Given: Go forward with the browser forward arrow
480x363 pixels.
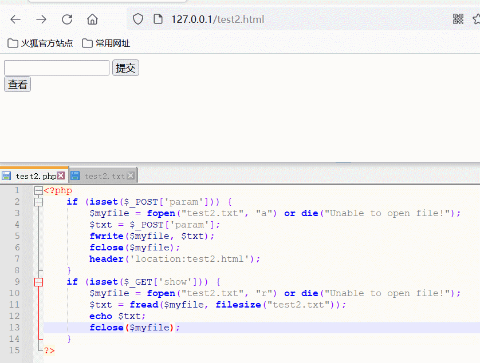Looking at the screenshot, I should [41, 19].
